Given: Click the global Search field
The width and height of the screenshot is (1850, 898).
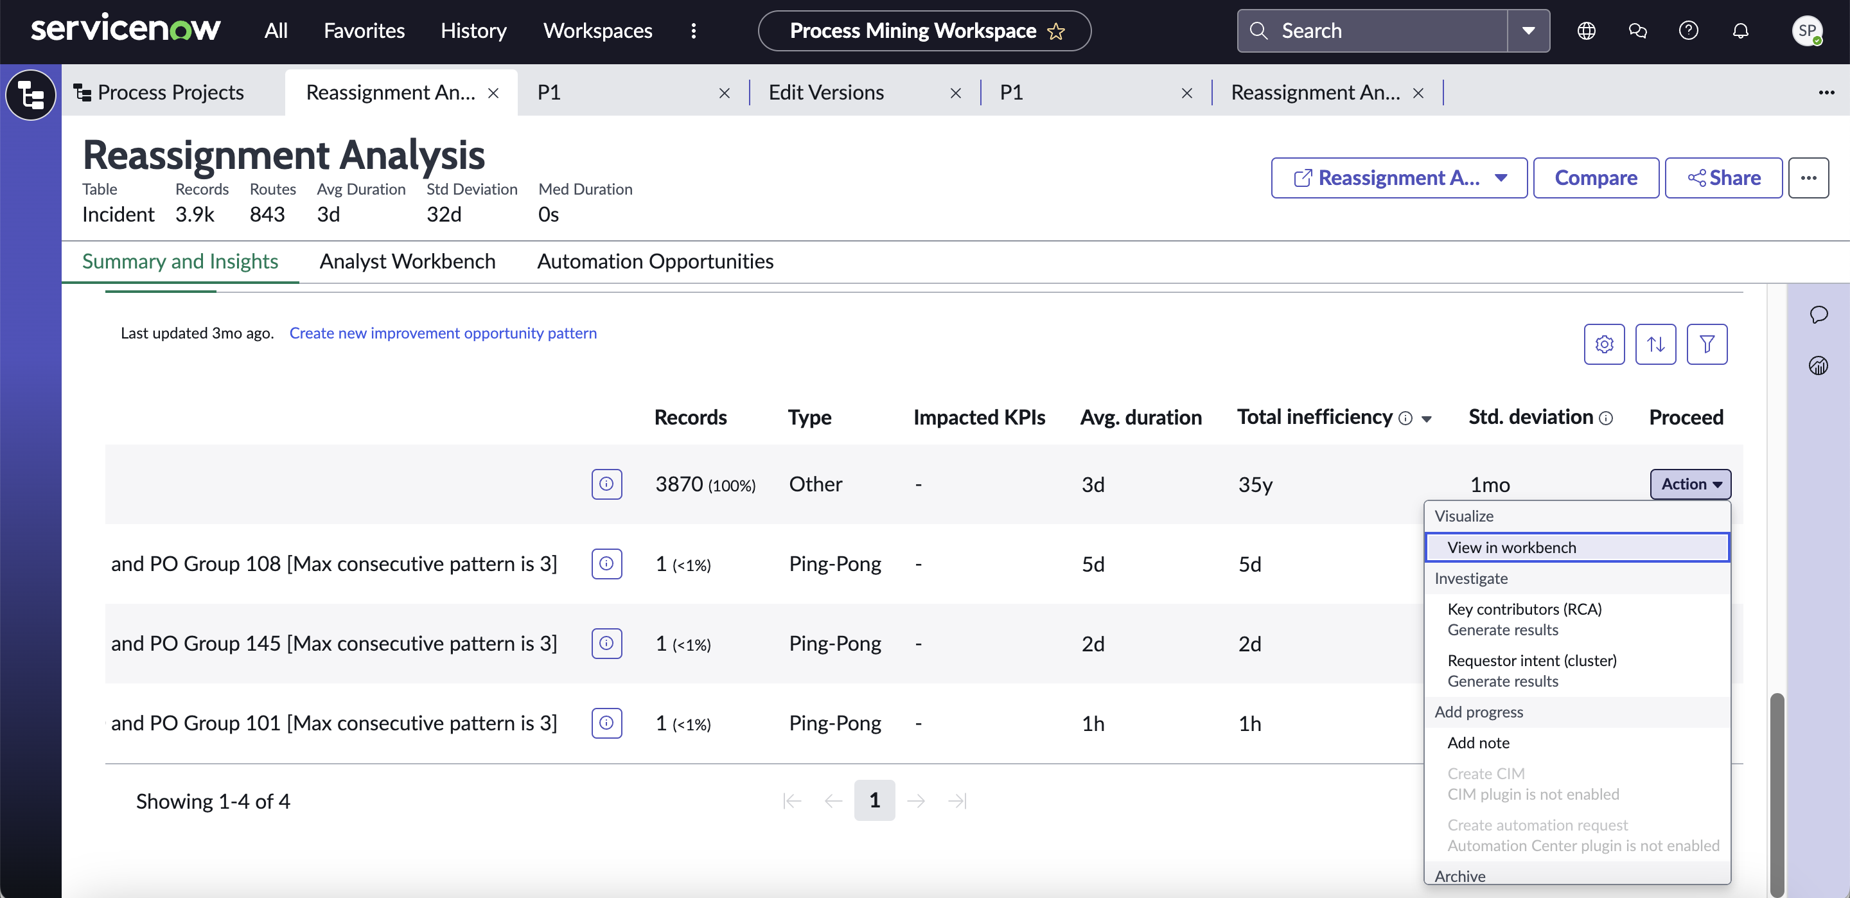Looking at the screenshot, I should [x=1373, y=31].
